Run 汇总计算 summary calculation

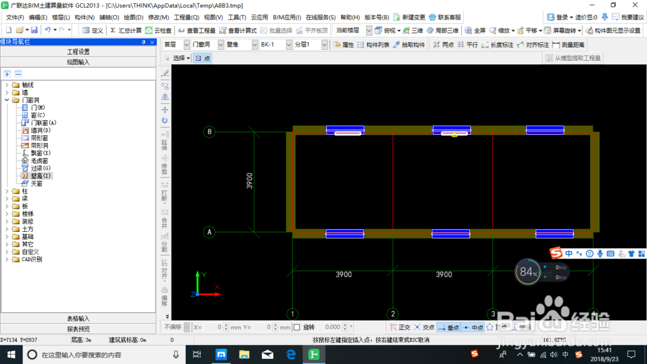pos(126,30)
